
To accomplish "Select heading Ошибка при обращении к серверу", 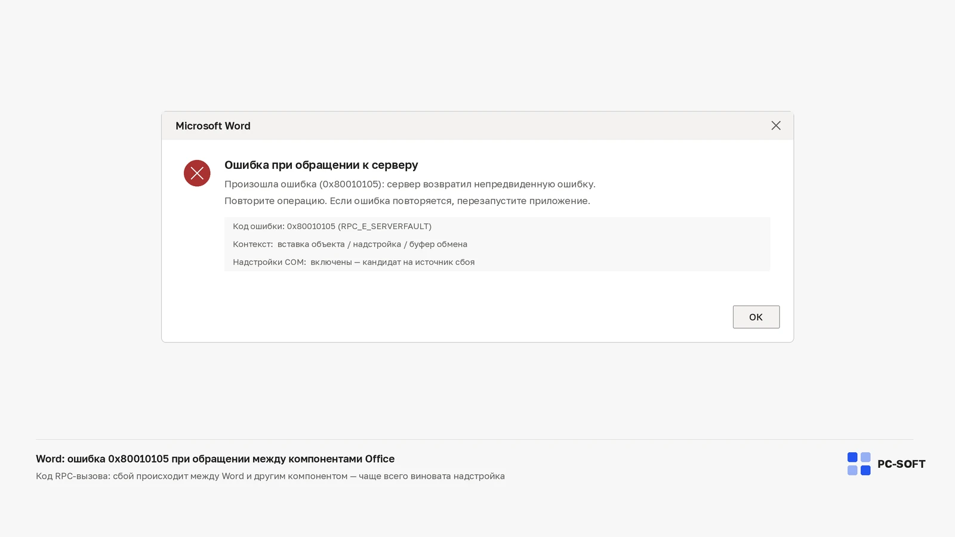I will click(321, 165).
